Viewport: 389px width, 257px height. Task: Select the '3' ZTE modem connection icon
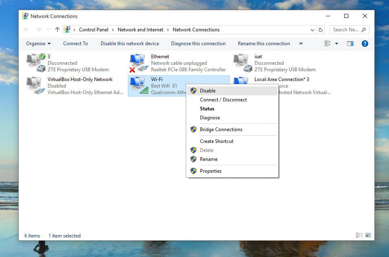click(36, 63)
